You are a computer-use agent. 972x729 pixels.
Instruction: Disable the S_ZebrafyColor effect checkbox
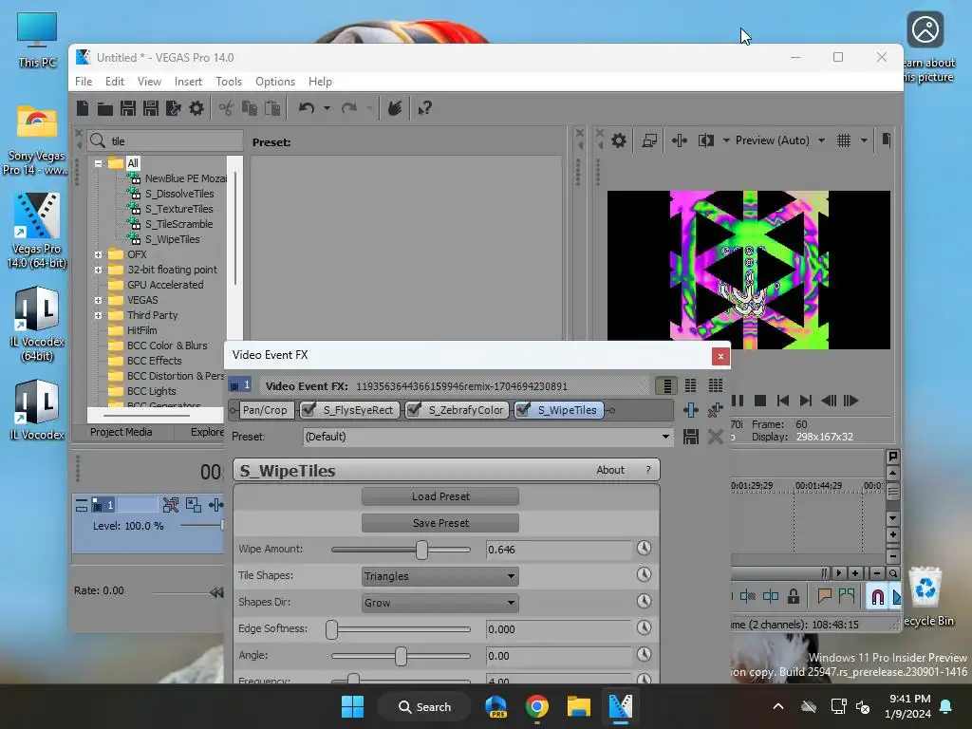click(414, 409)
